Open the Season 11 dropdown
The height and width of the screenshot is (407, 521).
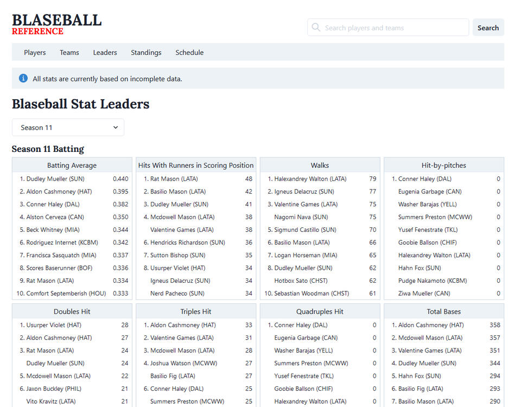(x=68, y=128)
